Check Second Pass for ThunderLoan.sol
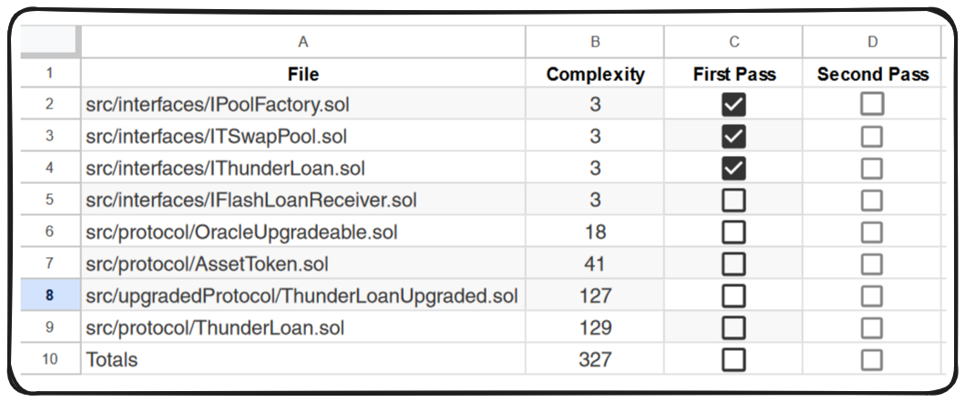965x402 pixels. (x=872, y=328)
